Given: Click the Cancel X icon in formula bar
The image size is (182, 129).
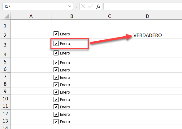Looking at the screenshot, I should click(83, 6).
